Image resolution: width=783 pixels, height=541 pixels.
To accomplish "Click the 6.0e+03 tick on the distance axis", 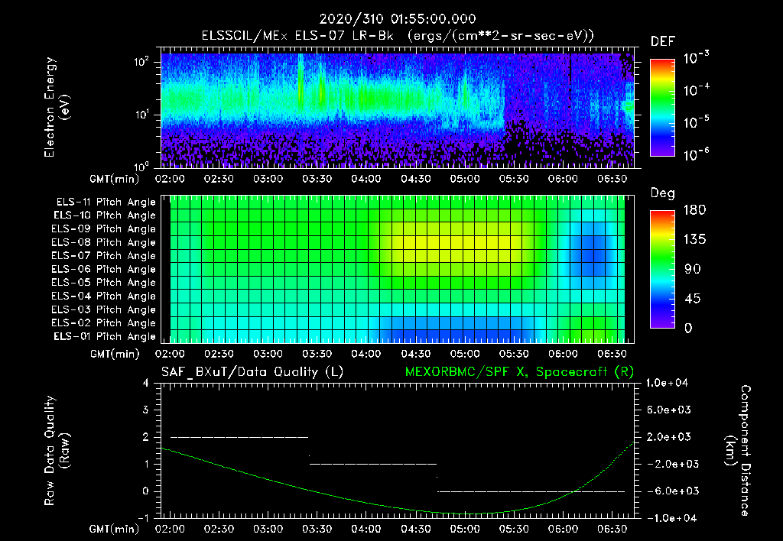I will point(668,410).
